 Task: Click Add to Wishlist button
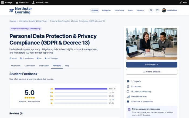[152, 72]
